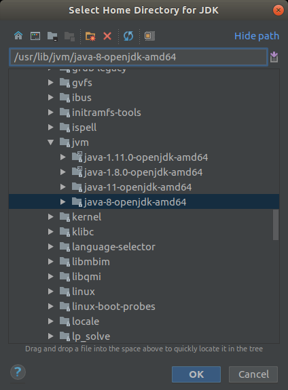Expand java-11-openjdk-amd64 folder
288x390 pixels.
[x=62, y=187]
